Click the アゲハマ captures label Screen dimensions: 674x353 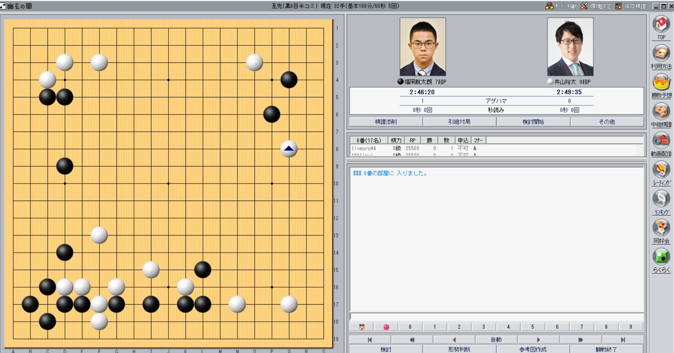pyautogui.click(x=496, y=101)
